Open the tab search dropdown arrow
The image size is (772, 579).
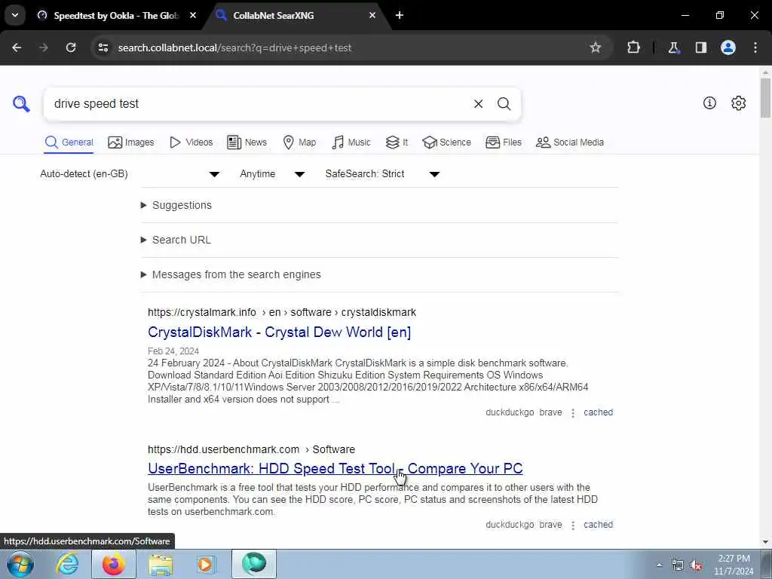[x=15, y=15]
